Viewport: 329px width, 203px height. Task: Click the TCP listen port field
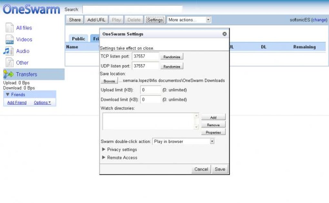(x=145, y=56)
